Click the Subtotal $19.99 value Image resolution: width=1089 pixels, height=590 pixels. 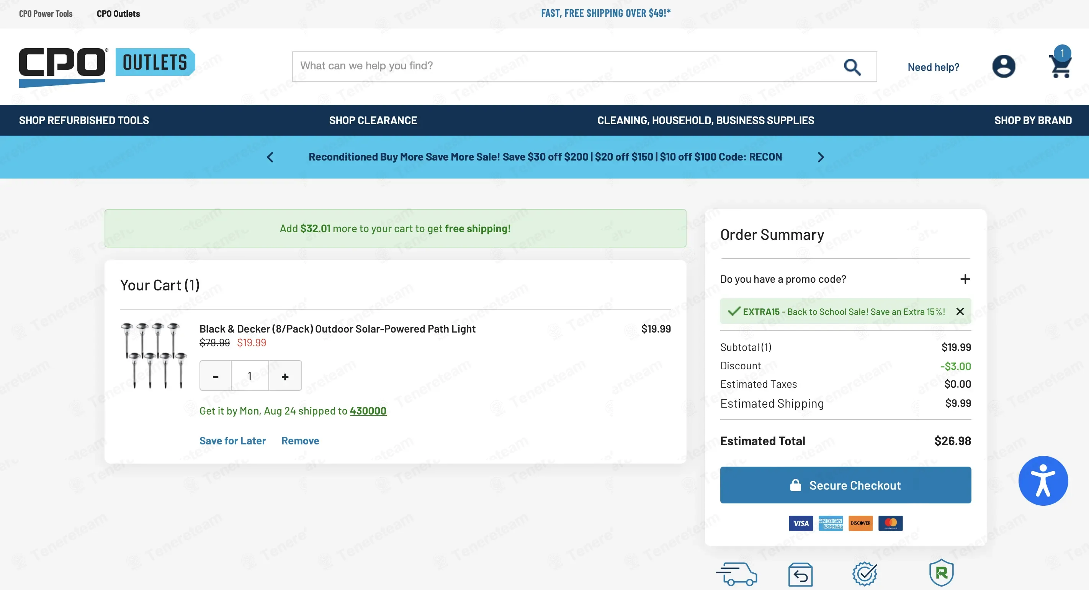[x=956, y=347]
